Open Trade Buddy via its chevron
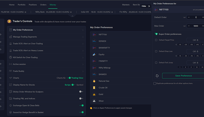The width and height of the screenshot is (204, 117). (x=83, y=71)
